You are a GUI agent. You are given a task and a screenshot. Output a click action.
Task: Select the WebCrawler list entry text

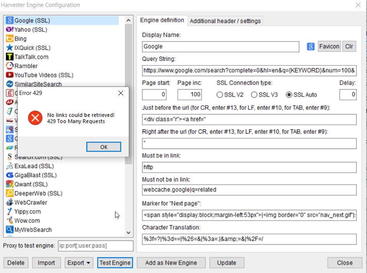[x=31, y=203]
